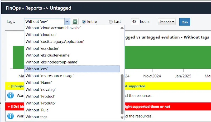
Task: Select Without 'eks:cluster-name' option
Action: pyautogui.click(x=48, y=55)
